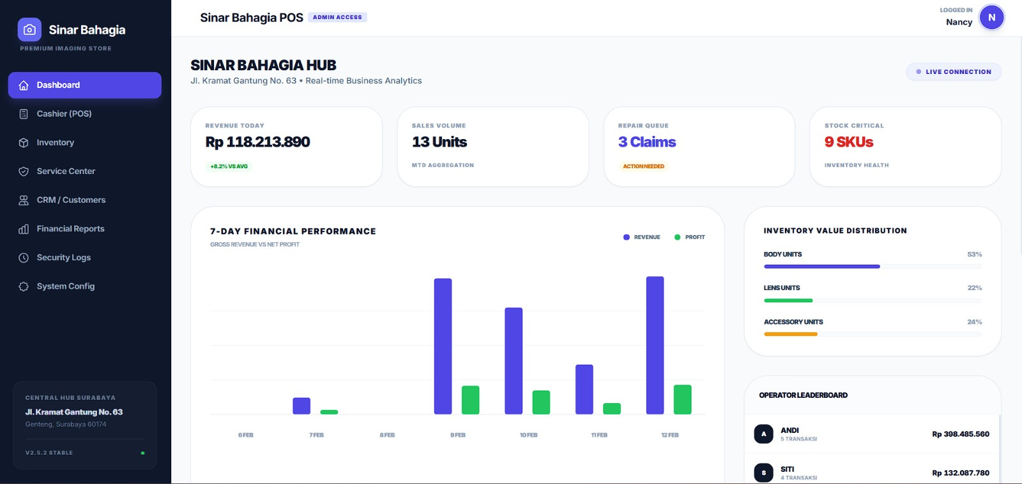
Task: Click the Dashboard home icon
Action: pyautogui.click(x=24, y=85)
